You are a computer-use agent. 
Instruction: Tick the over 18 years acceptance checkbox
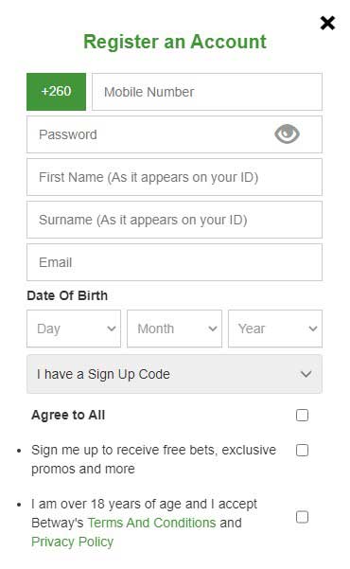coord(302,517)
